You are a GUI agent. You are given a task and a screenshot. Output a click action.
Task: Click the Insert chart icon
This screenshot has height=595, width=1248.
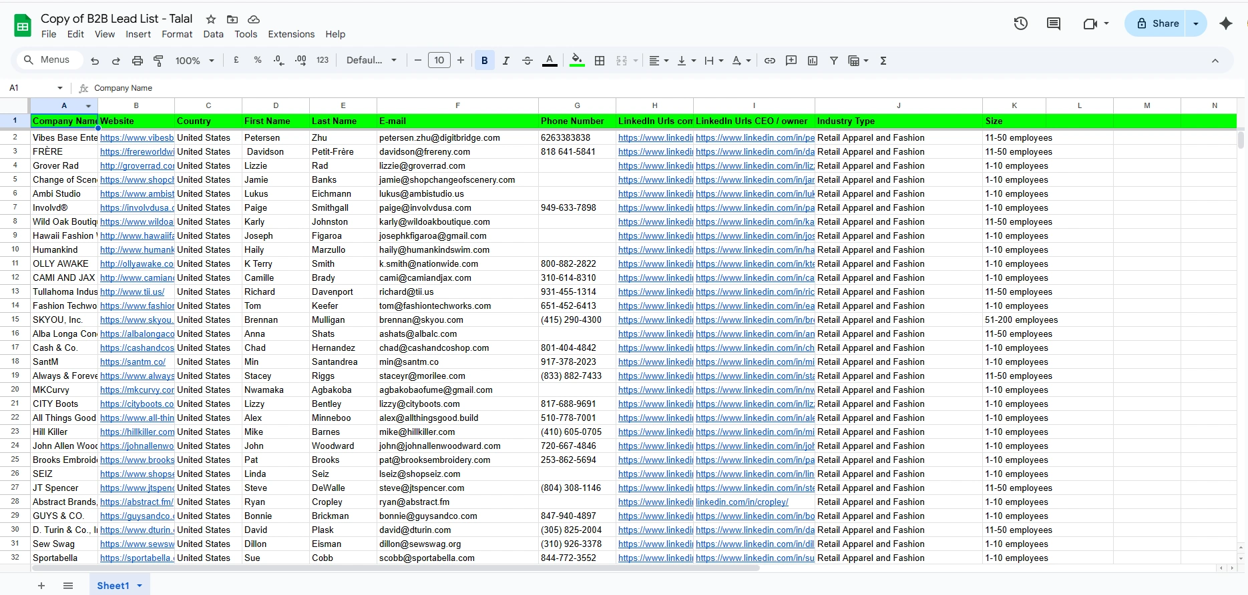[x=813, y=61]
